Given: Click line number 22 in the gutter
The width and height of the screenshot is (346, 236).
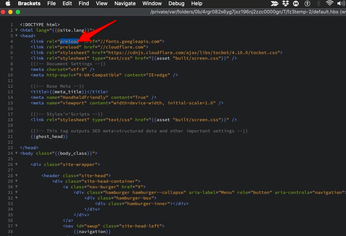Looking at the screenshot, I should click(x=10, y=142).
